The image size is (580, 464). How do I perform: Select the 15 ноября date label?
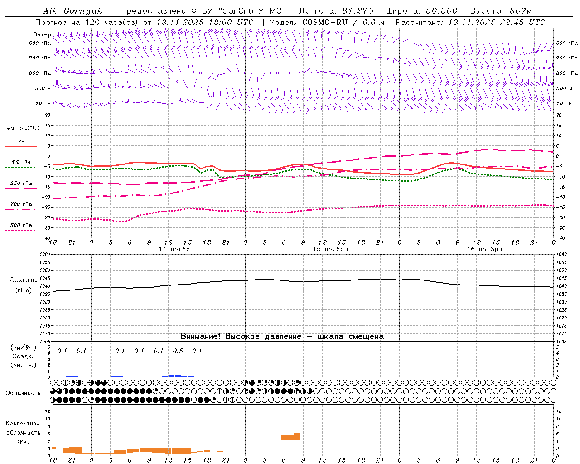click(331, 249)
